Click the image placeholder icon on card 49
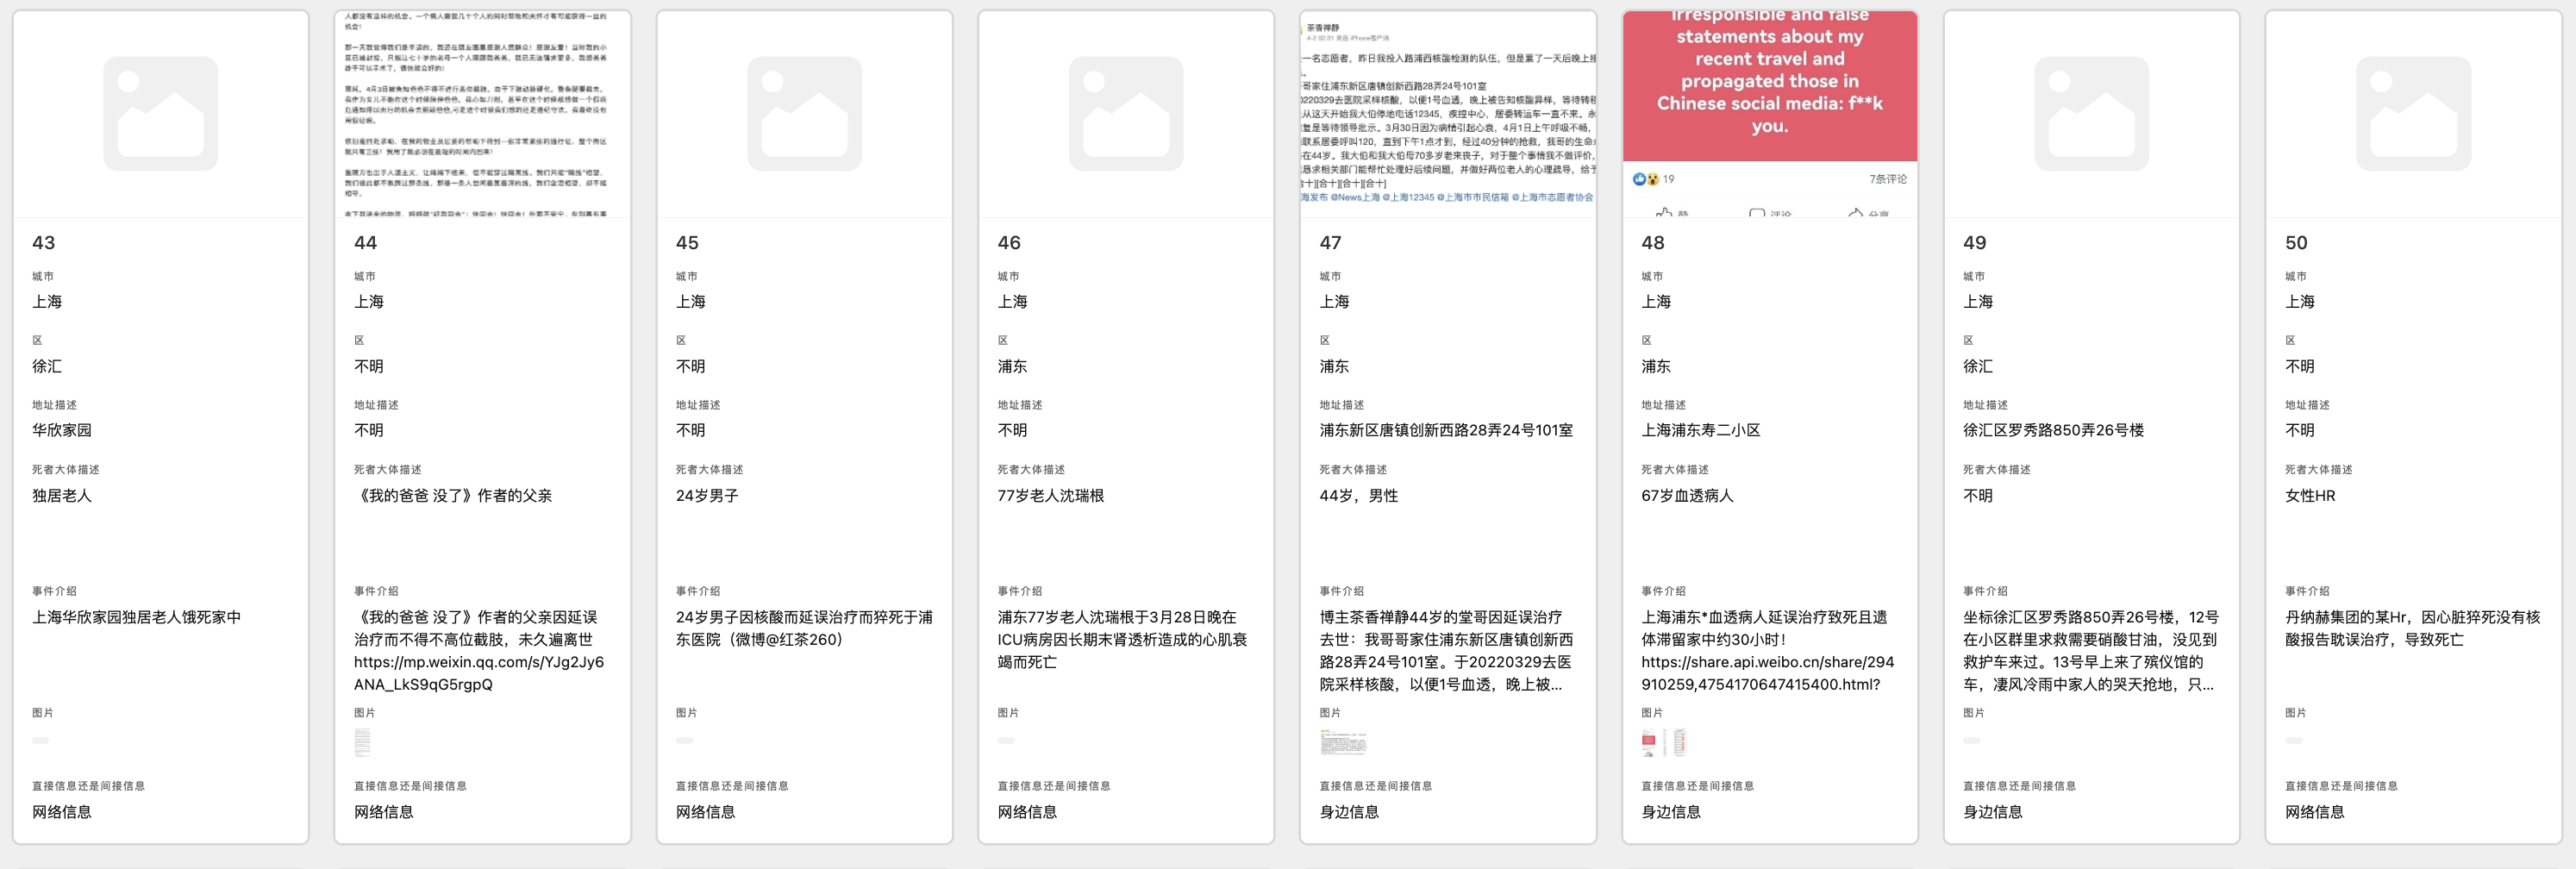 [2093, 113]
